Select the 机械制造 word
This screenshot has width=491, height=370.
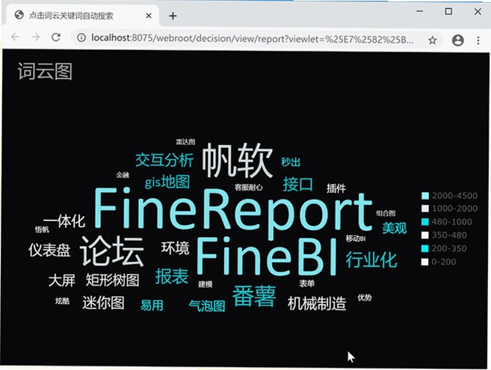(317, 303)
